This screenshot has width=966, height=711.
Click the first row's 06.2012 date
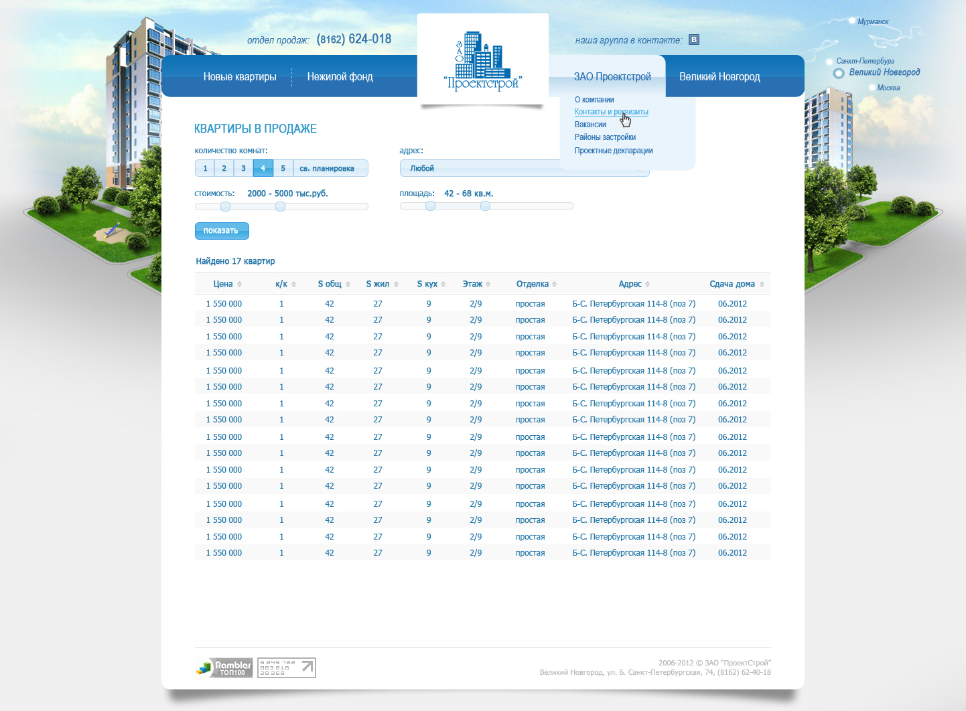click(x=732, y=304)
